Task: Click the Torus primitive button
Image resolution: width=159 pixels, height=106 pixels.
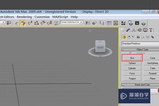Action: (132, 73)
